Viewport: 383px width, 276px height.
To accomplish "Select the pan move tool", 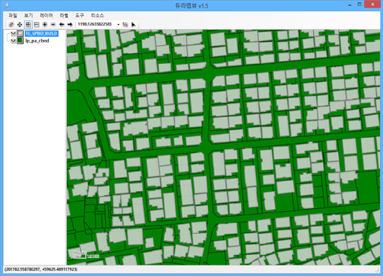I will pos(20,25).
